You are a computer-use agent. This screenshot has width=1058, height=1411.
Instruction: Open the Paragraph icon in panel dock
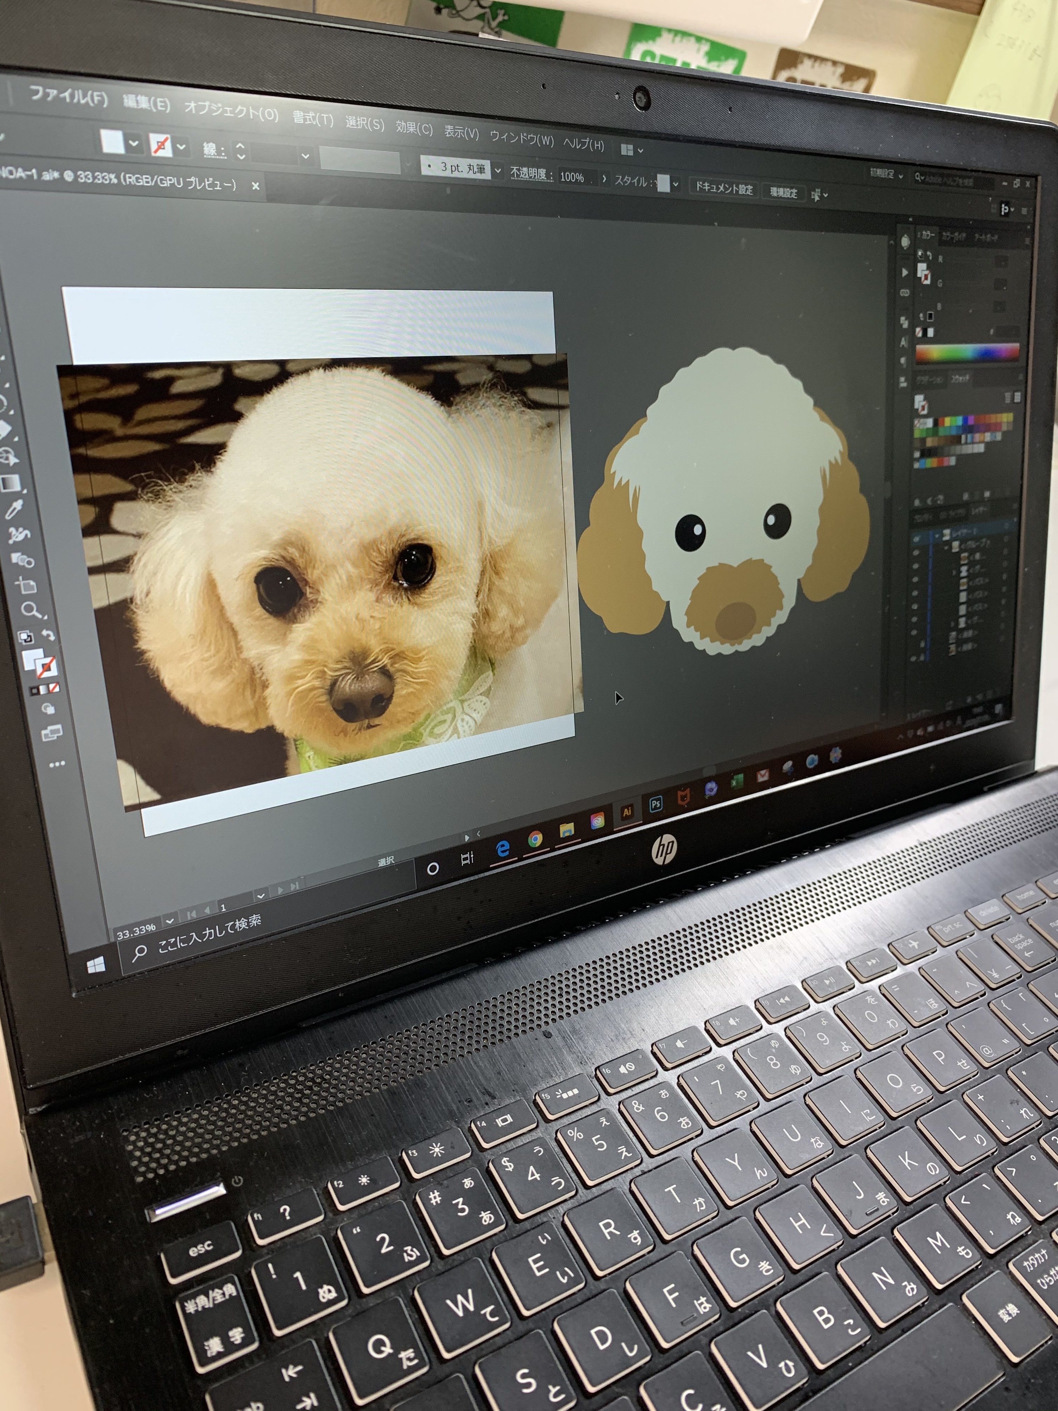click(x=903, y=362)
